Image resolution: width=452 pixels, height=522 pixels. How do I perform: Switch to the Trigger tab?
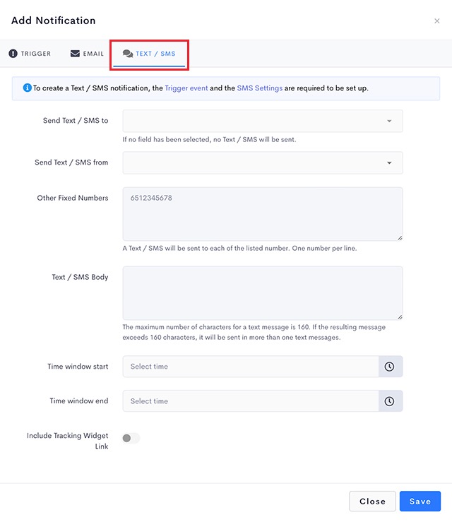[x=30, y=54]
